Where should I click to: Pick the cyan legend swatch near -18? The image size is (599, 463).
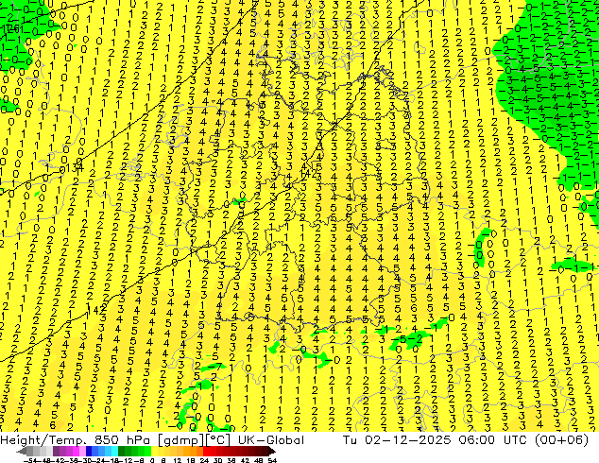(x=114, y=452)
